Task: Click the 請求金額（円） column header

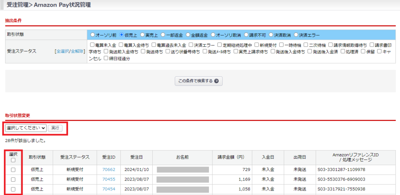Action: (232, 157)
